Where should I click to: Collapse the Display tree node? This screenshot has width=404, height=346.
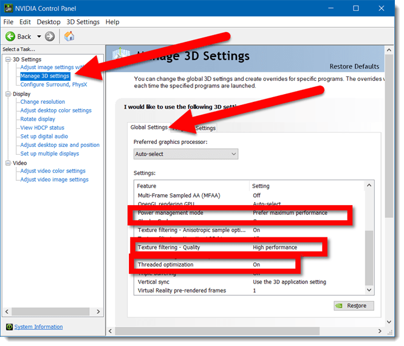8,94
